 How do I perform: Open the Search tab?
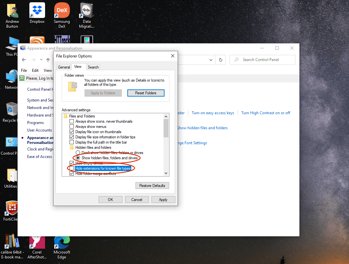click(x=93, y=67)
